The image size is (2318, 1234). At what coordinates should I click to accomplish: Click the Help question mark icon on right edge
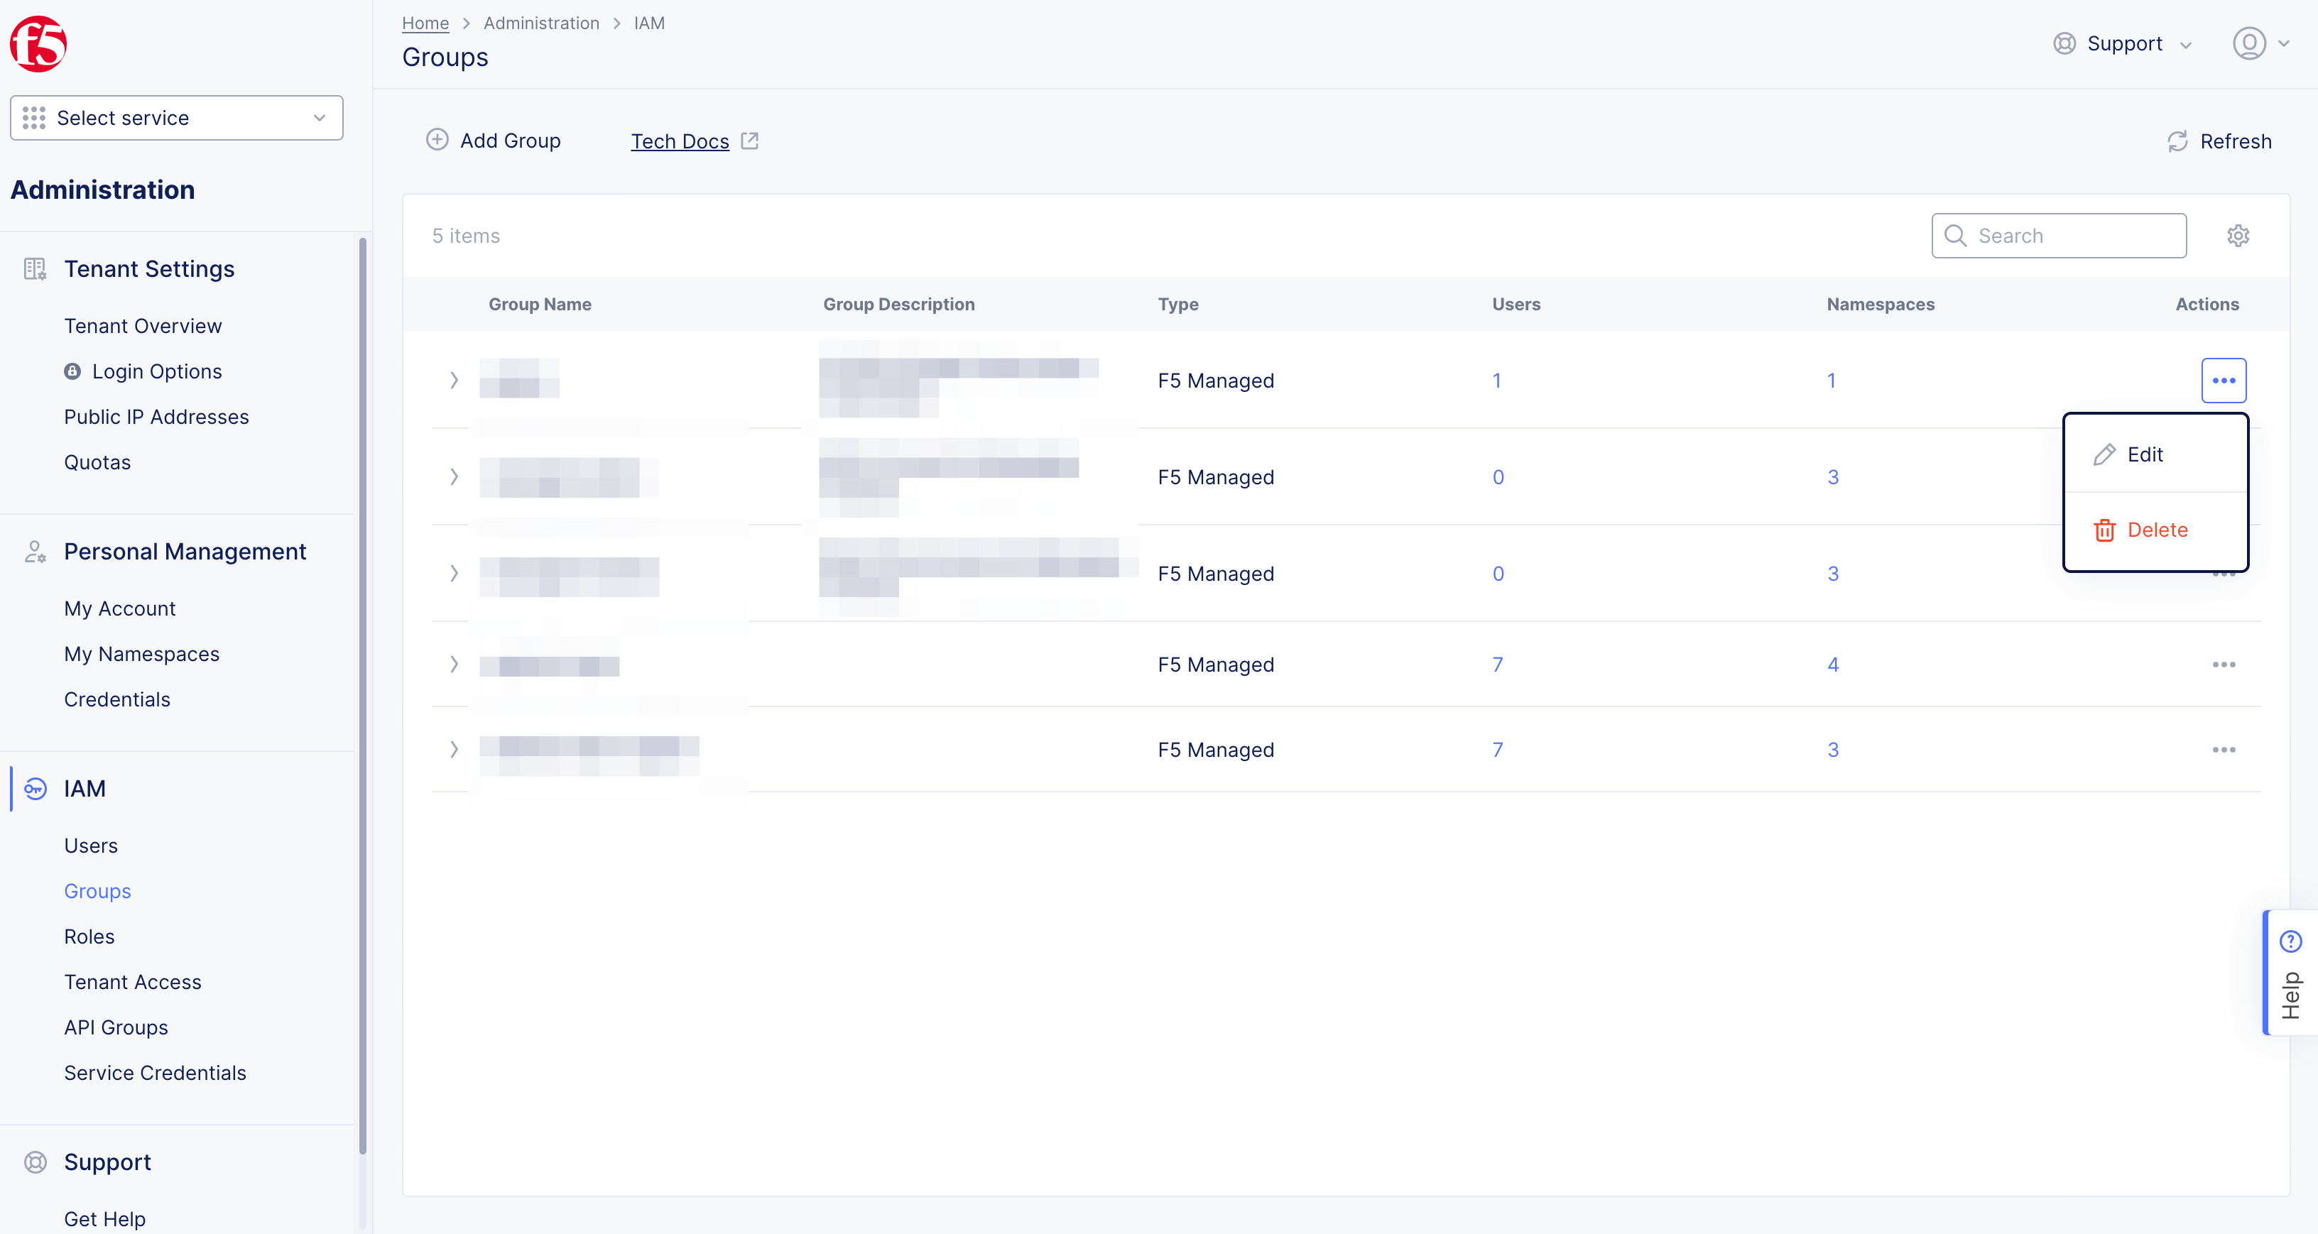pyautogui.click(x=2291, y=941)
